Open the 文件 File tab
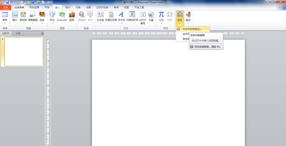 [6, 7]
